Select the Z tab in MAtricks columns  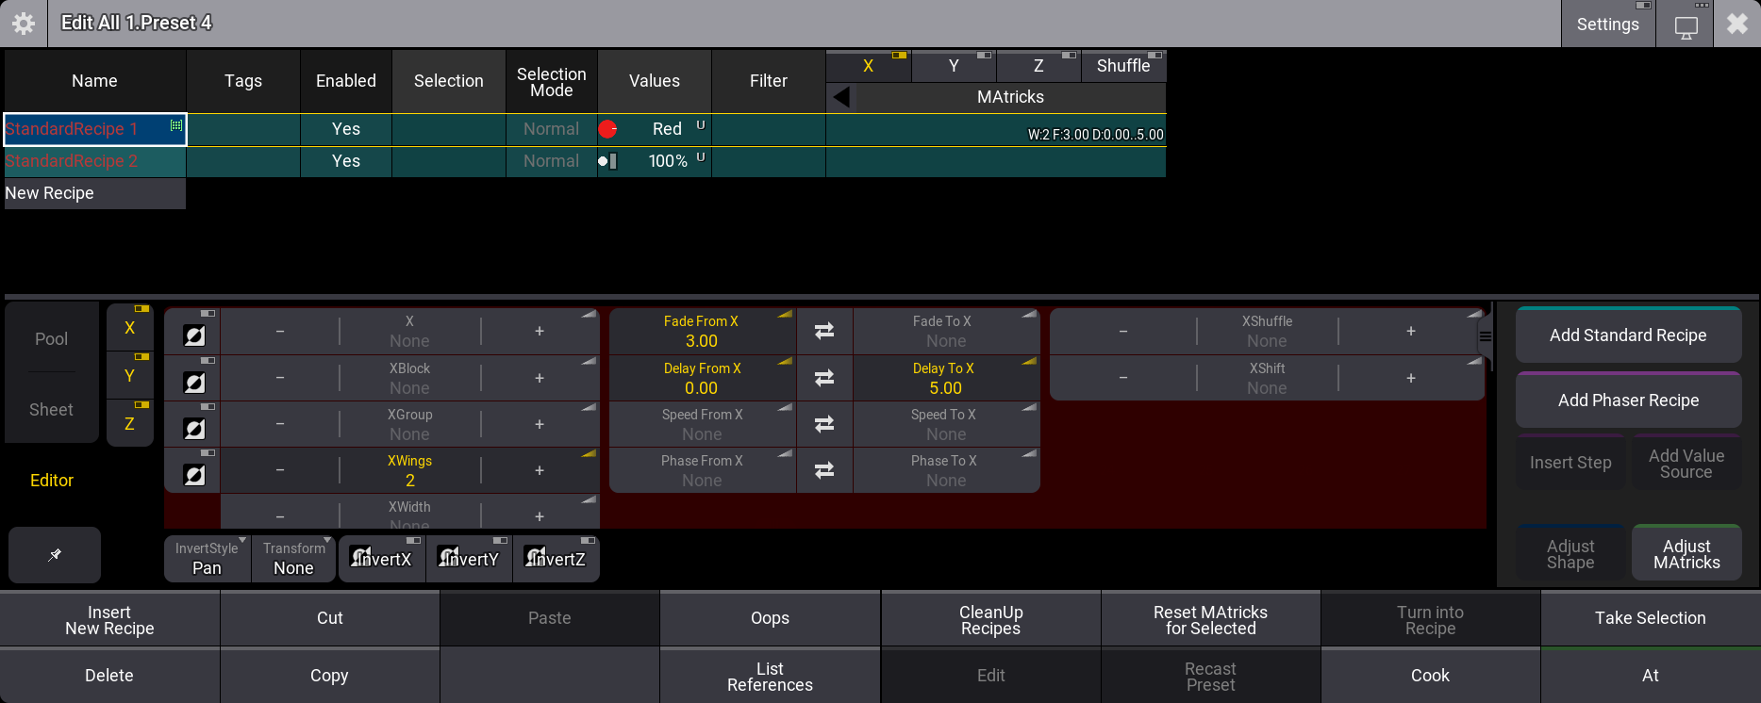click(1038, 66)
